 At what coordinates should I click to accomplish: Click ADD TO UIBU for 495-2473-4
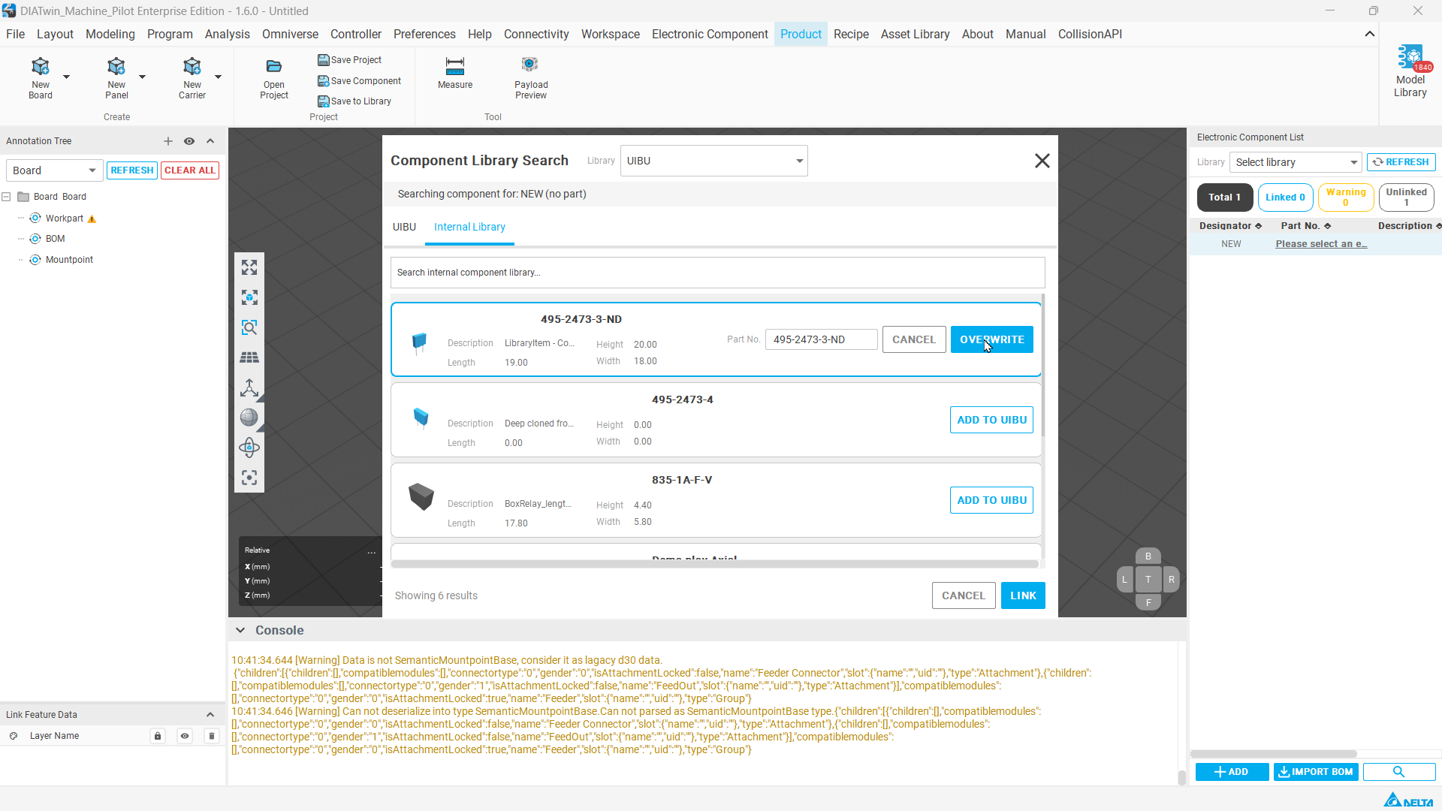tap(991, 420)
